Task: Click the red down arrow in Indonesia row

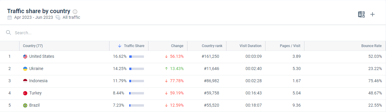Action: click(166, 81)
